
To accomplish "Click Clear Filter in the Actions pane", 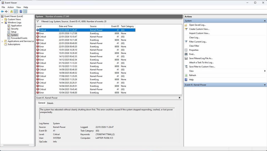I will tap(194, 46).
